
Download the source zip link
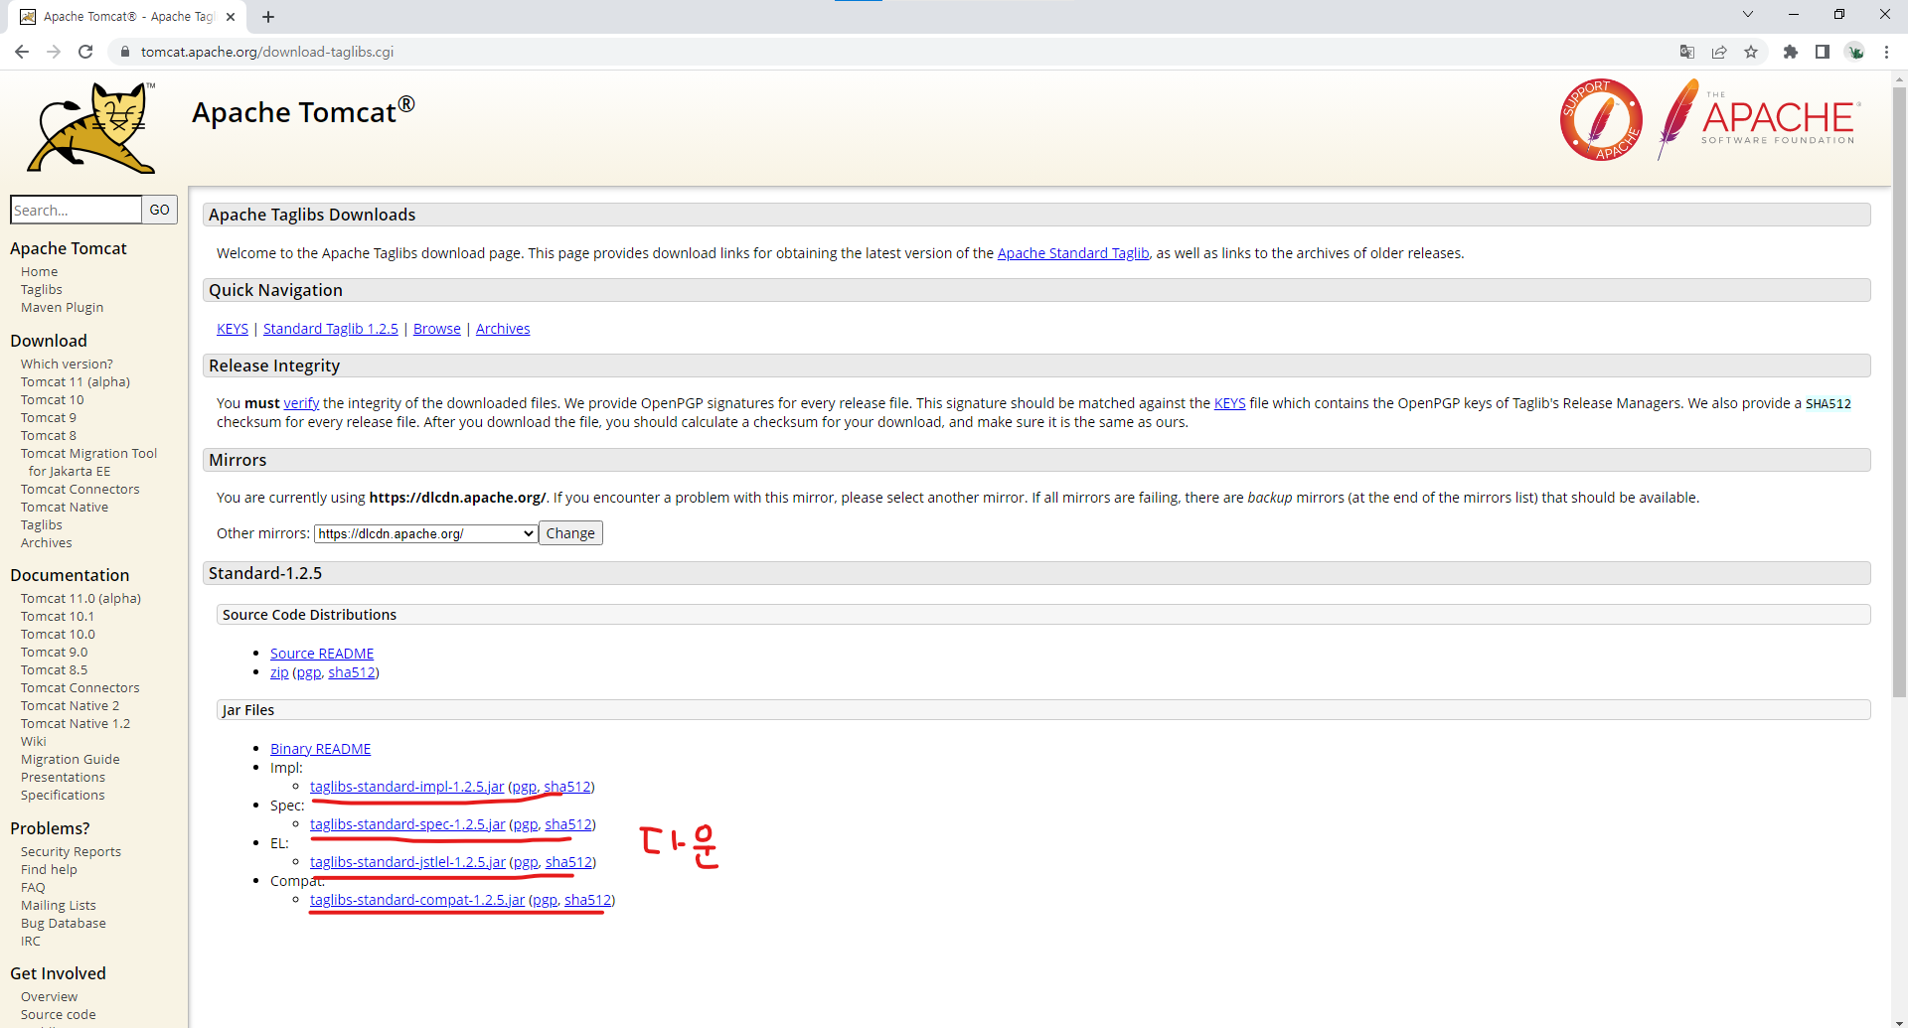[279, 672]
